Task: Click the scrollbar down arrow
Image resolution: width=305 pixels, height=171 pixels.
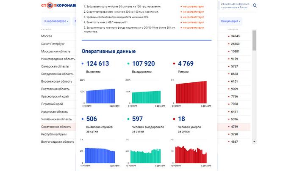Action: [x=255, y=142]
